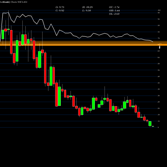Select the tallest red candle from 69 to 44
Screen dimensions: 167x167
pos(45,68)
